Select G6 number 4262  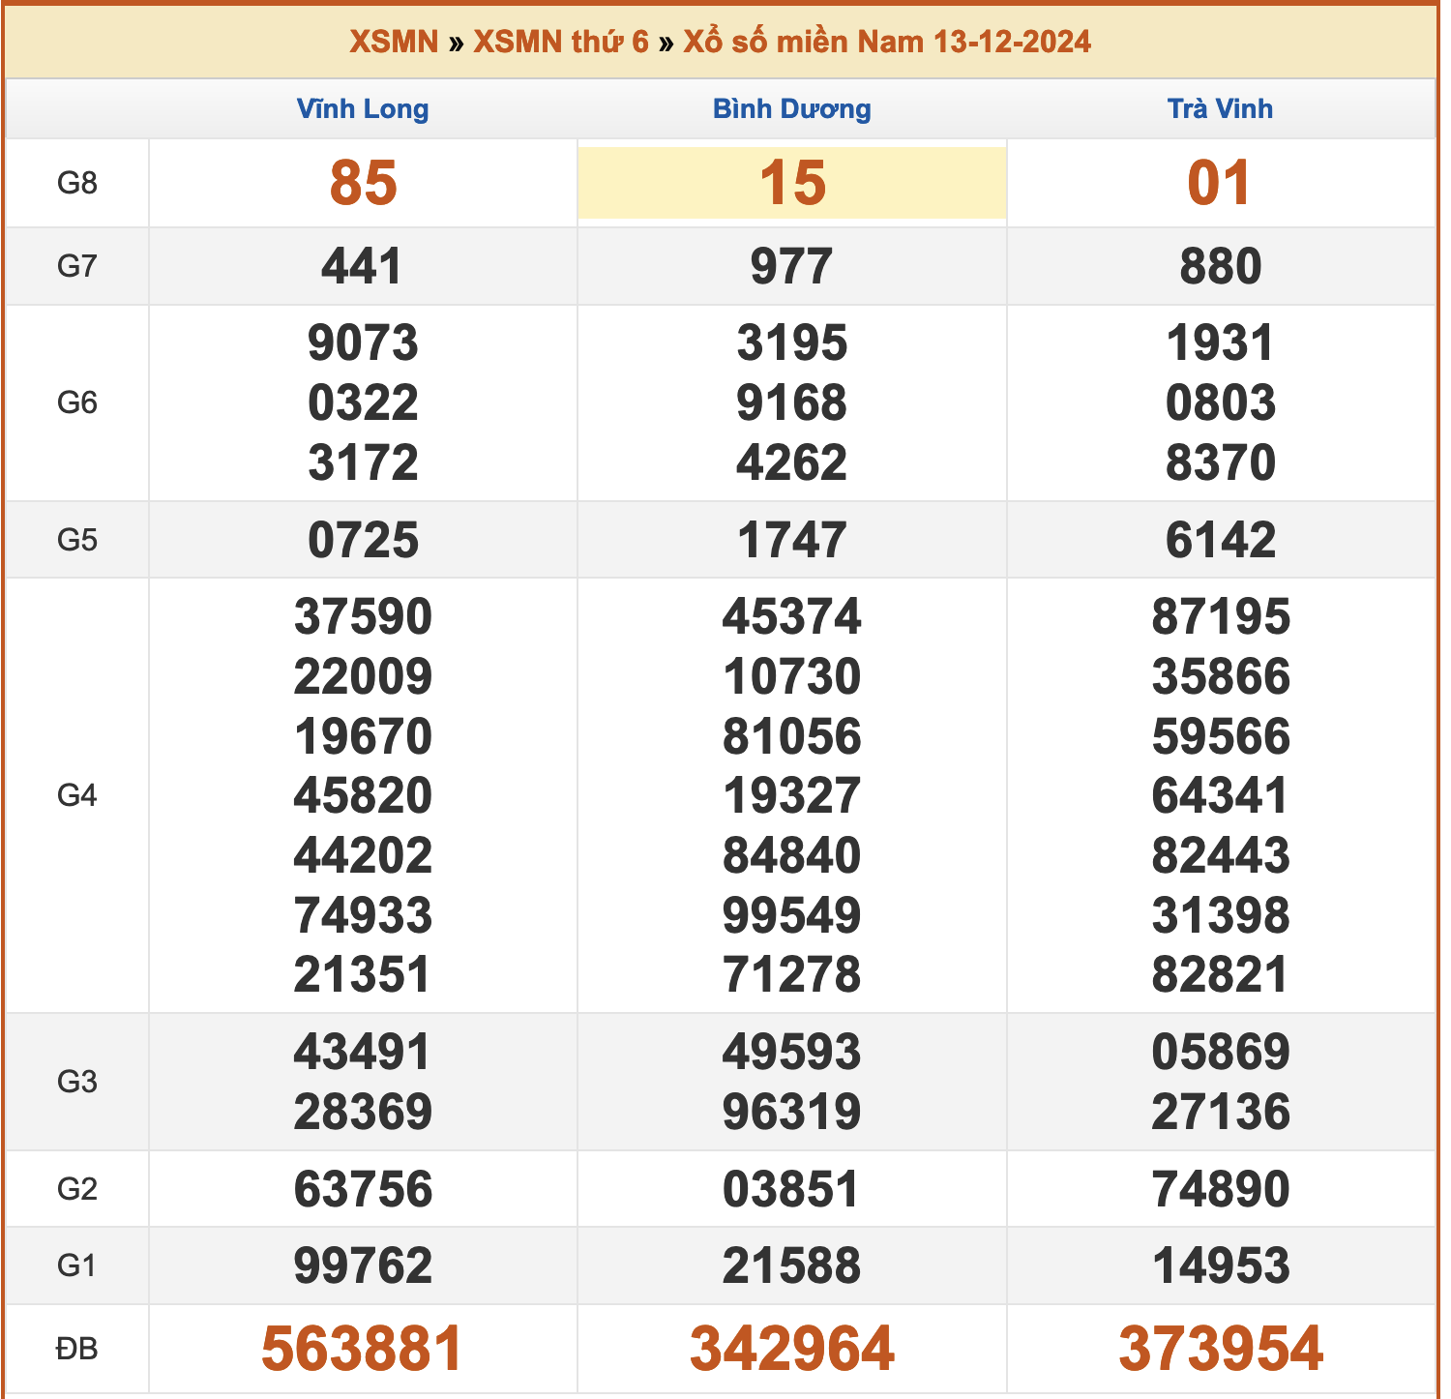792,462
